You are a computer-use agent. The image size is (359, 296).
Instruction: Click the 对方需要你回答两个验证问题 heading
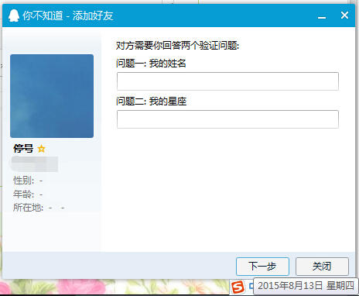pos(178,46)
